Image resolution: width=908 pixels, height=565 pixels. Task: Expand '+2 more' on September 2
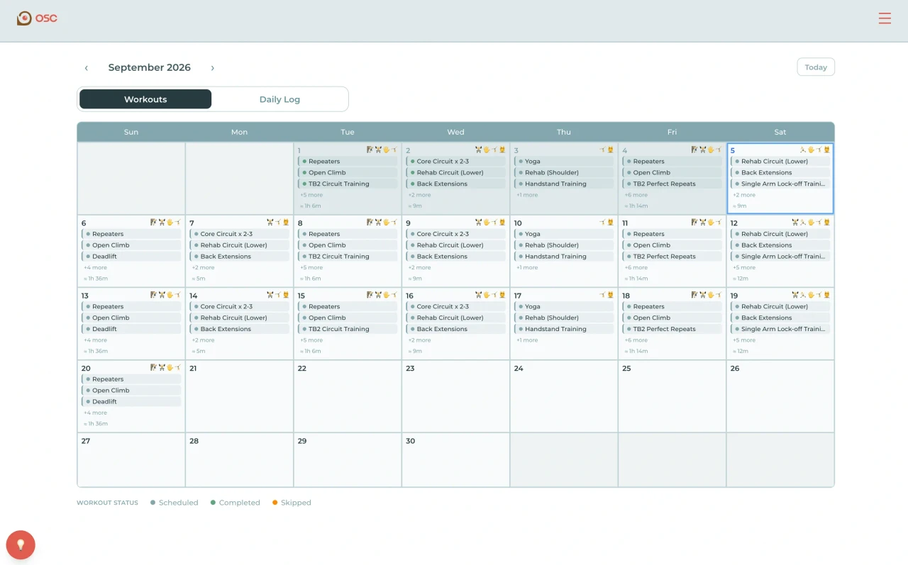coord(419,195)
